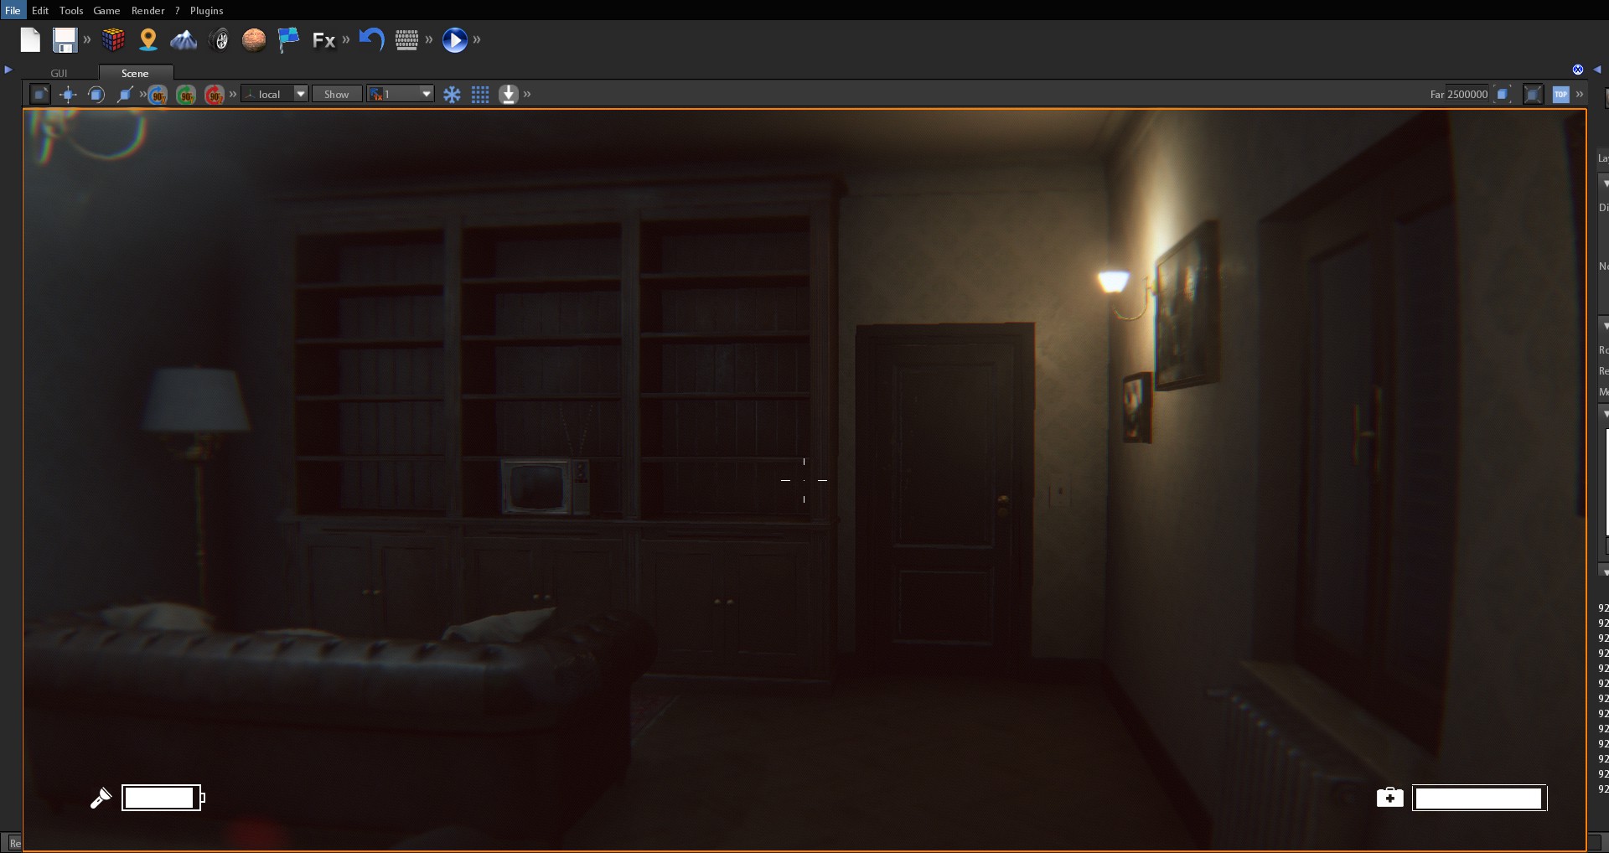Open the local coordinate system dropdown

[x=300, y=94]
